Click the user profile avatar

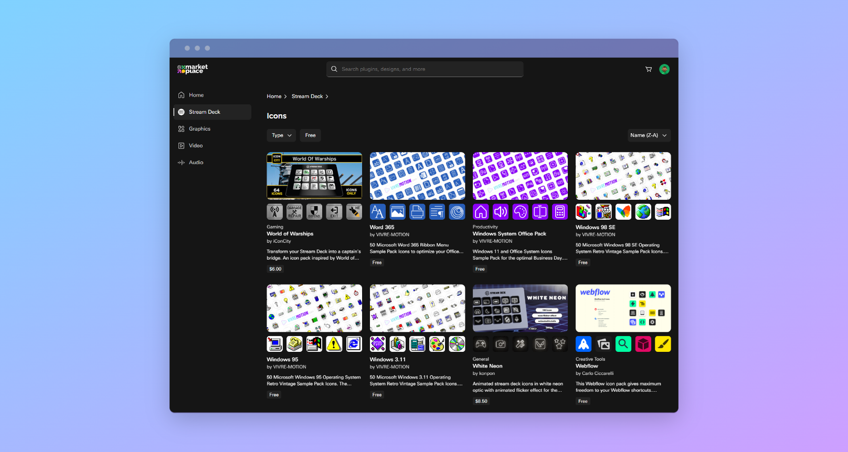[x=664, y=69]
